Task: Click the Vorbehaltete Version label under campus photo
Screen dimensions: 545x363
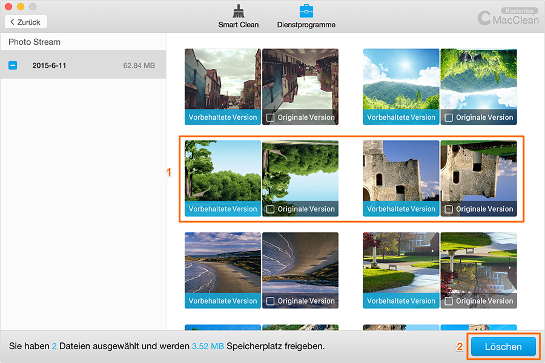Action: coord(401,301)
